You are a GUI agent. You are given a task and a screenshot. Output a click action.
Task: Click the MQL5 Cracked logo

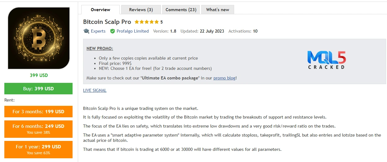[x=327, y=60]
